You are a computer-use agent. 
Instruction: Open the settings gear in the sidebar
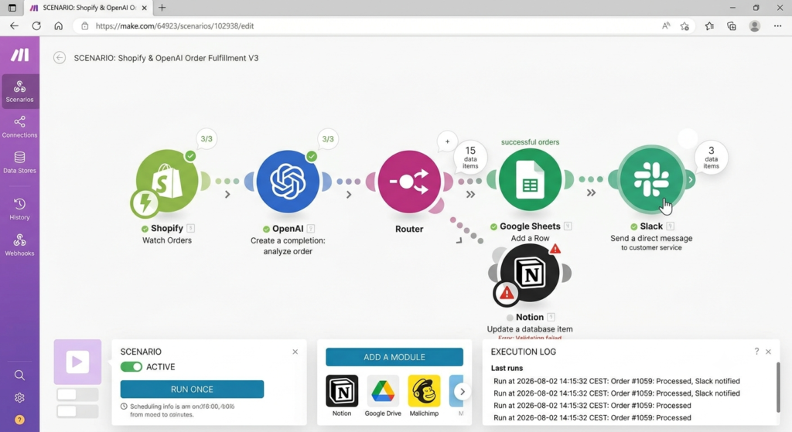point(19,398)
